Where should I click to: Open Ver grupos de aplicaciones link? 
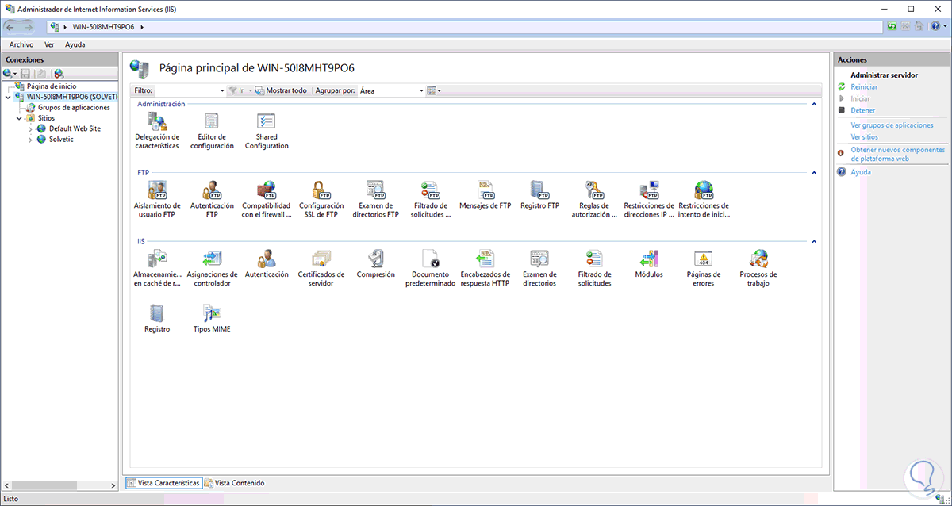click(x=892, y=125)
